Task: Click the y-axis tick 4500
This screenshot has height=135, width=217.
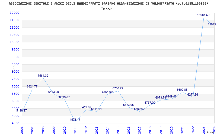Action: [15, 123]
